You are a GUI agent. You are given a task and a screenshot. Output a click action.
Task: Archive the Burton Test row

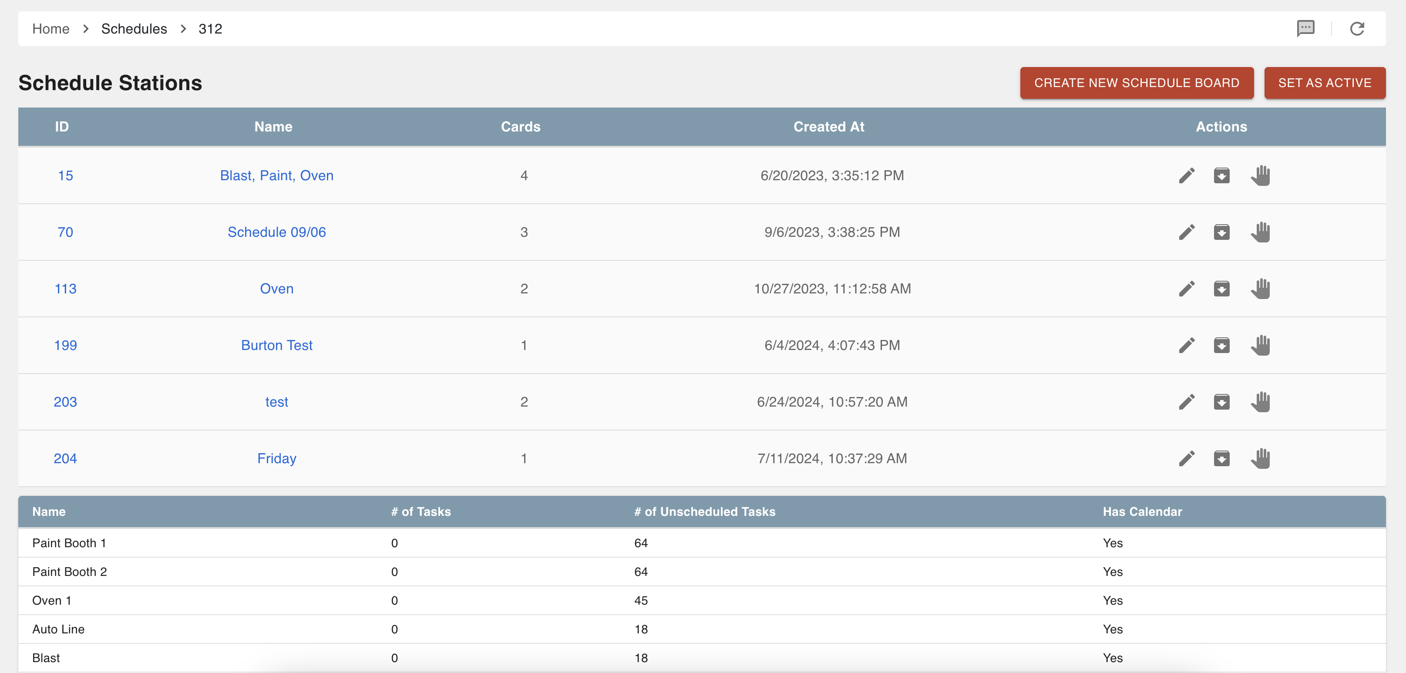tap(1221, 346)
